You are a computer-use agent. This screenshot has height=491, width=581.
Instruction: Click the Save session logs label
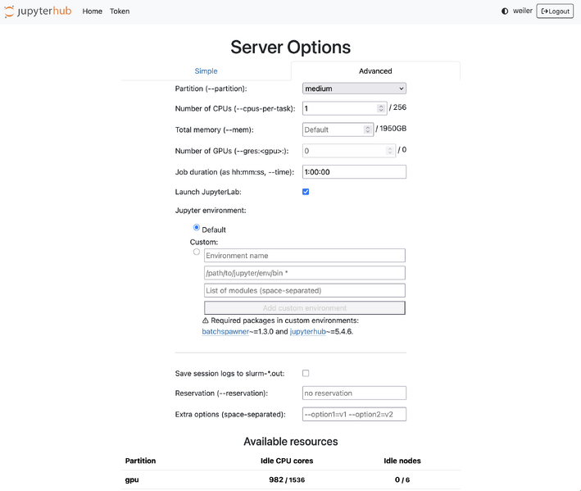(229, 374)
